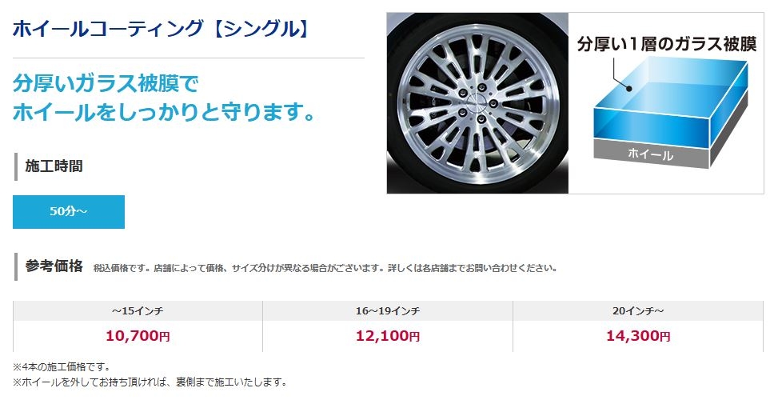
Task: Click the 12,100円 price
Action: [x=388, y=336]
